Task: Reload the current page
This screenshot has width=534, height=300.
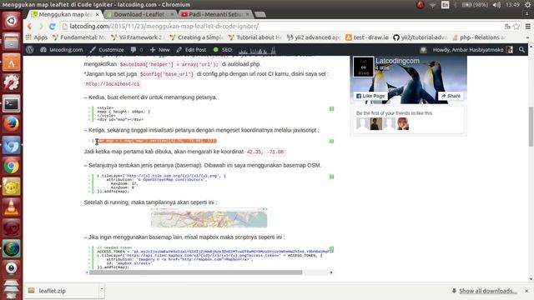Action: point(52,26)
